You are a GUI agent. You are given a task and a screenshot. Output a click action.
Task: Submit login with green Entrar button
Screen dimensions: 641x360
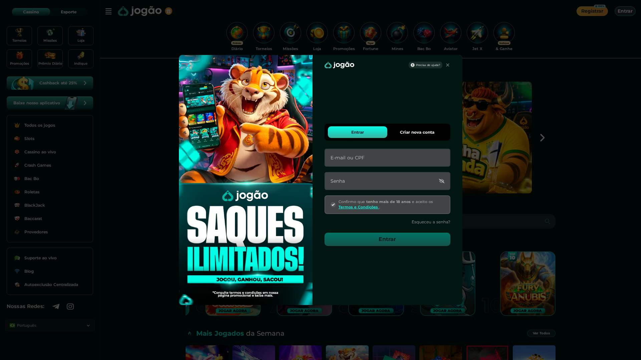(387, 239)
